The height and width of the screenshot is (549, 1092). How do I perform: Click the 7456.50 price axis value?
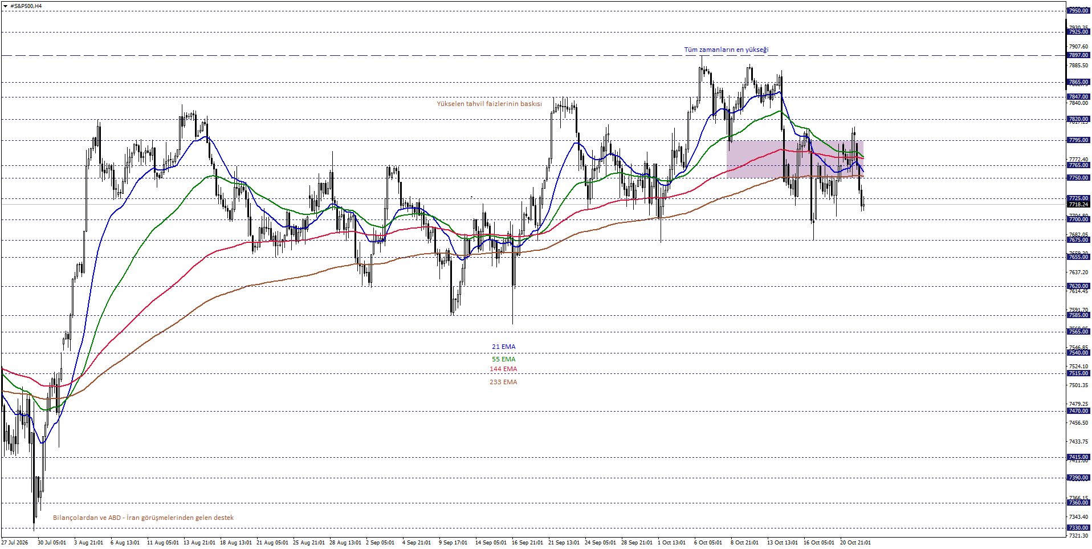pos(1078,423)
